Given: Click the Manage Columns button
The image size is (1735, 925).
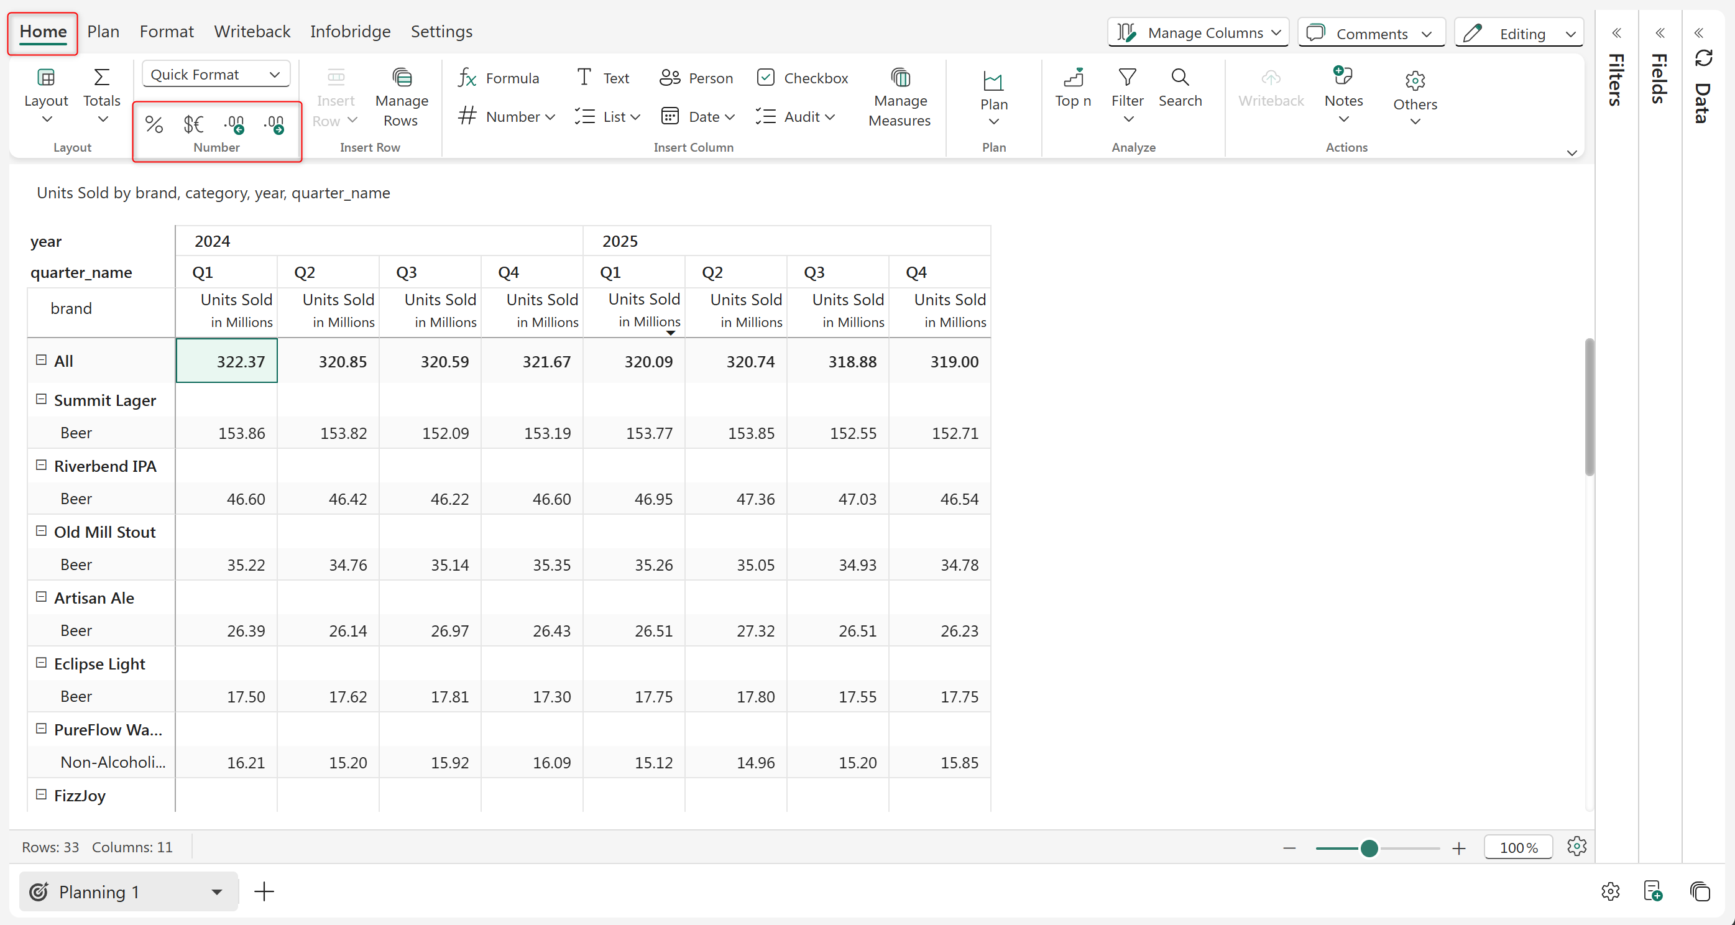Looking at the screenshot, I should click(x=1197, y=33).
